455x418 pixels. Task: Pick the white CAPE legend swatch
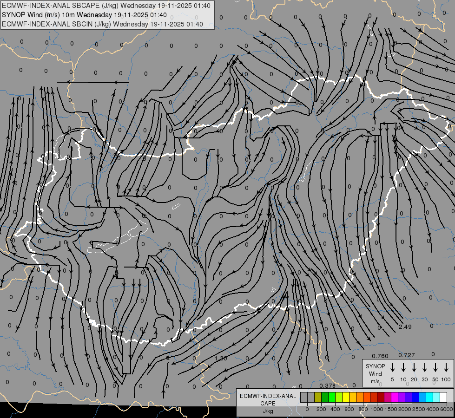[x=443, y=397]
